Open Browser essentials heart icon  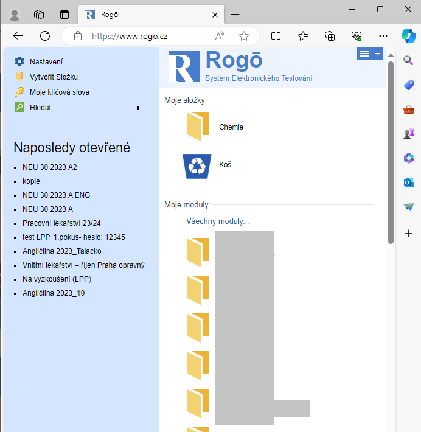tap(357, 36)
